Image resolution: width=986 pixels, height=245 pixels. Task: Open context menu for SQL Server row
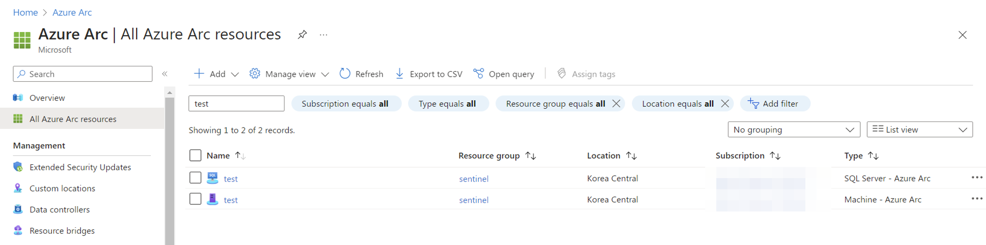[x=977, y=178]
